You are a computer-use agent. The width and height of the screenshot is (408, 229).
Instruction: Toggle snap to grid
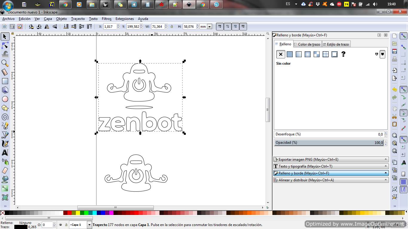pyautogui.click(x=404, y=182)
